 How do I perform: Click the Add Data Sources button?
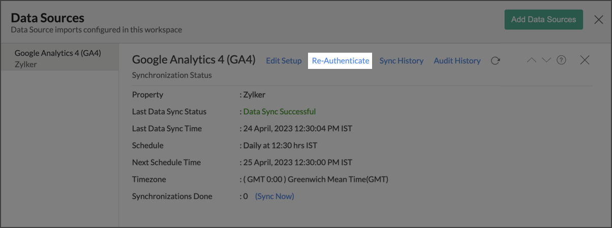coord(543,20)
